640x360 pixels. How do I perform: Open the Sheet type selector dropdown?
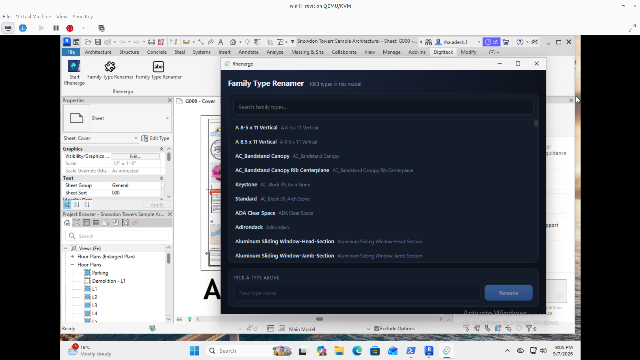pyautogui.click(x=167, y=118)
